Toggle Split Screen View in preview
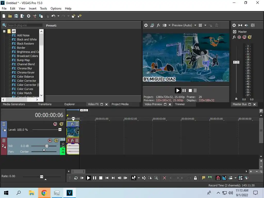This screenshot has width=264, height=198. point(164,25)
